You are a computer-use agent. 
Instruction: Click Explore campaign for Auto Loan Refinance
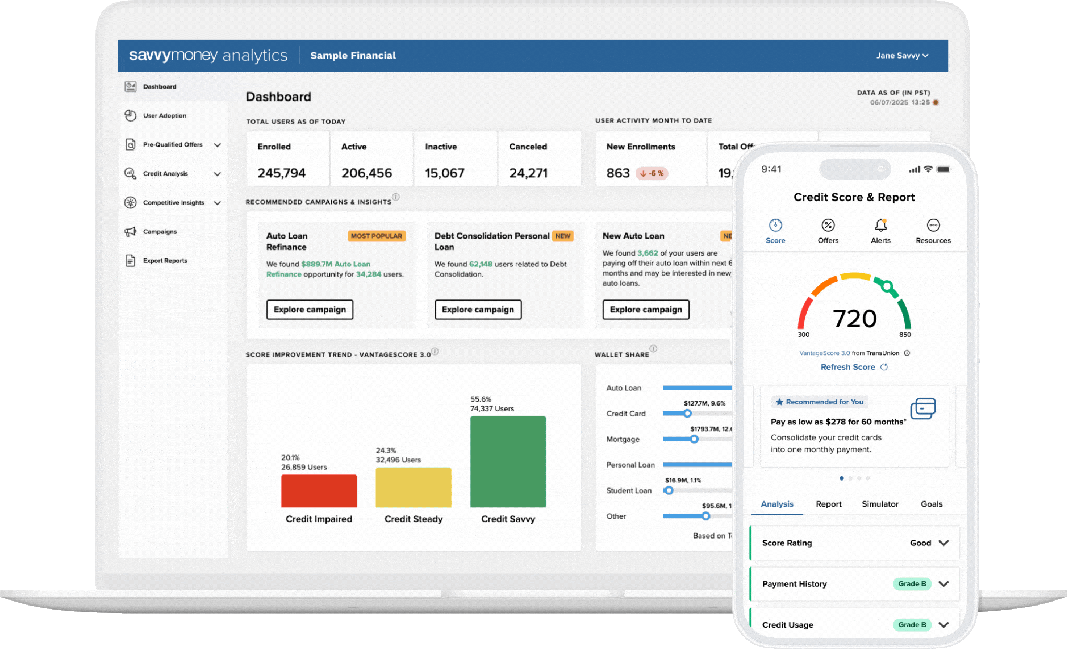pyautogui.click(x=310, y=310)
